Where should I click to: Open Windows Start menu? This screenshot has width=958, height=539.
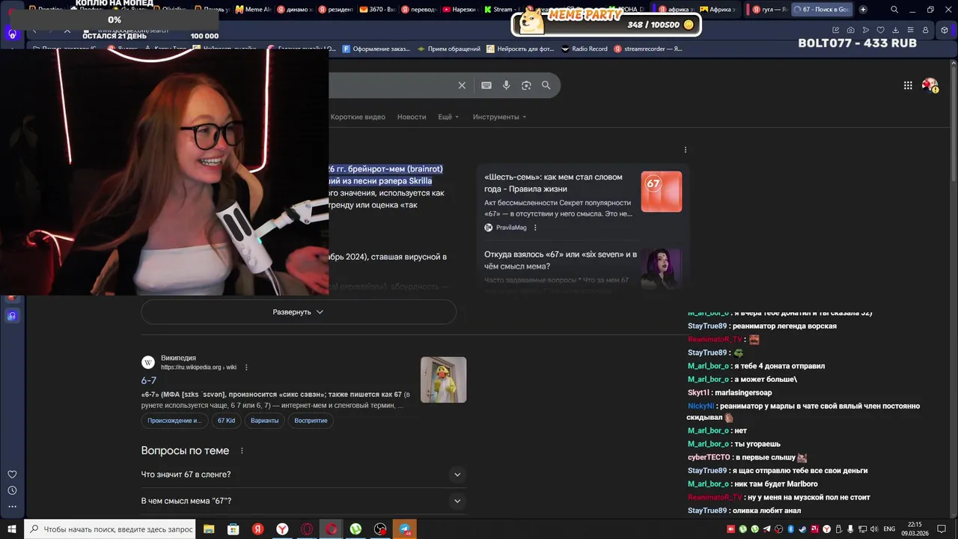pyautogui.click(x=12, y=529)
